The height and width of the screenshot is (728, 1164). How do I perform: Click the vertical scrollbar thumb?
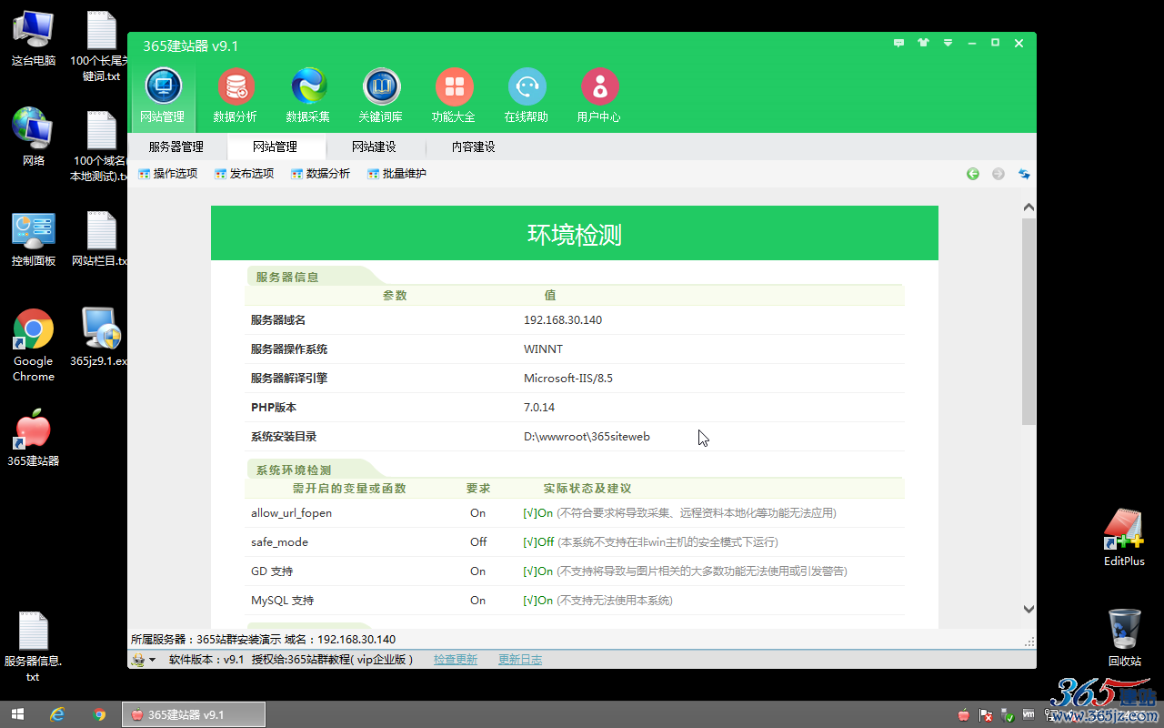click(x=1029, y=321)
